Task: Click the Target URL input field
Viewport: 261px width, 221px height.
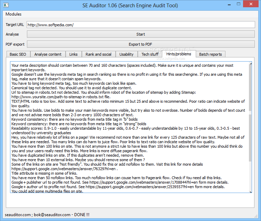Action: [x=141, y=25]
